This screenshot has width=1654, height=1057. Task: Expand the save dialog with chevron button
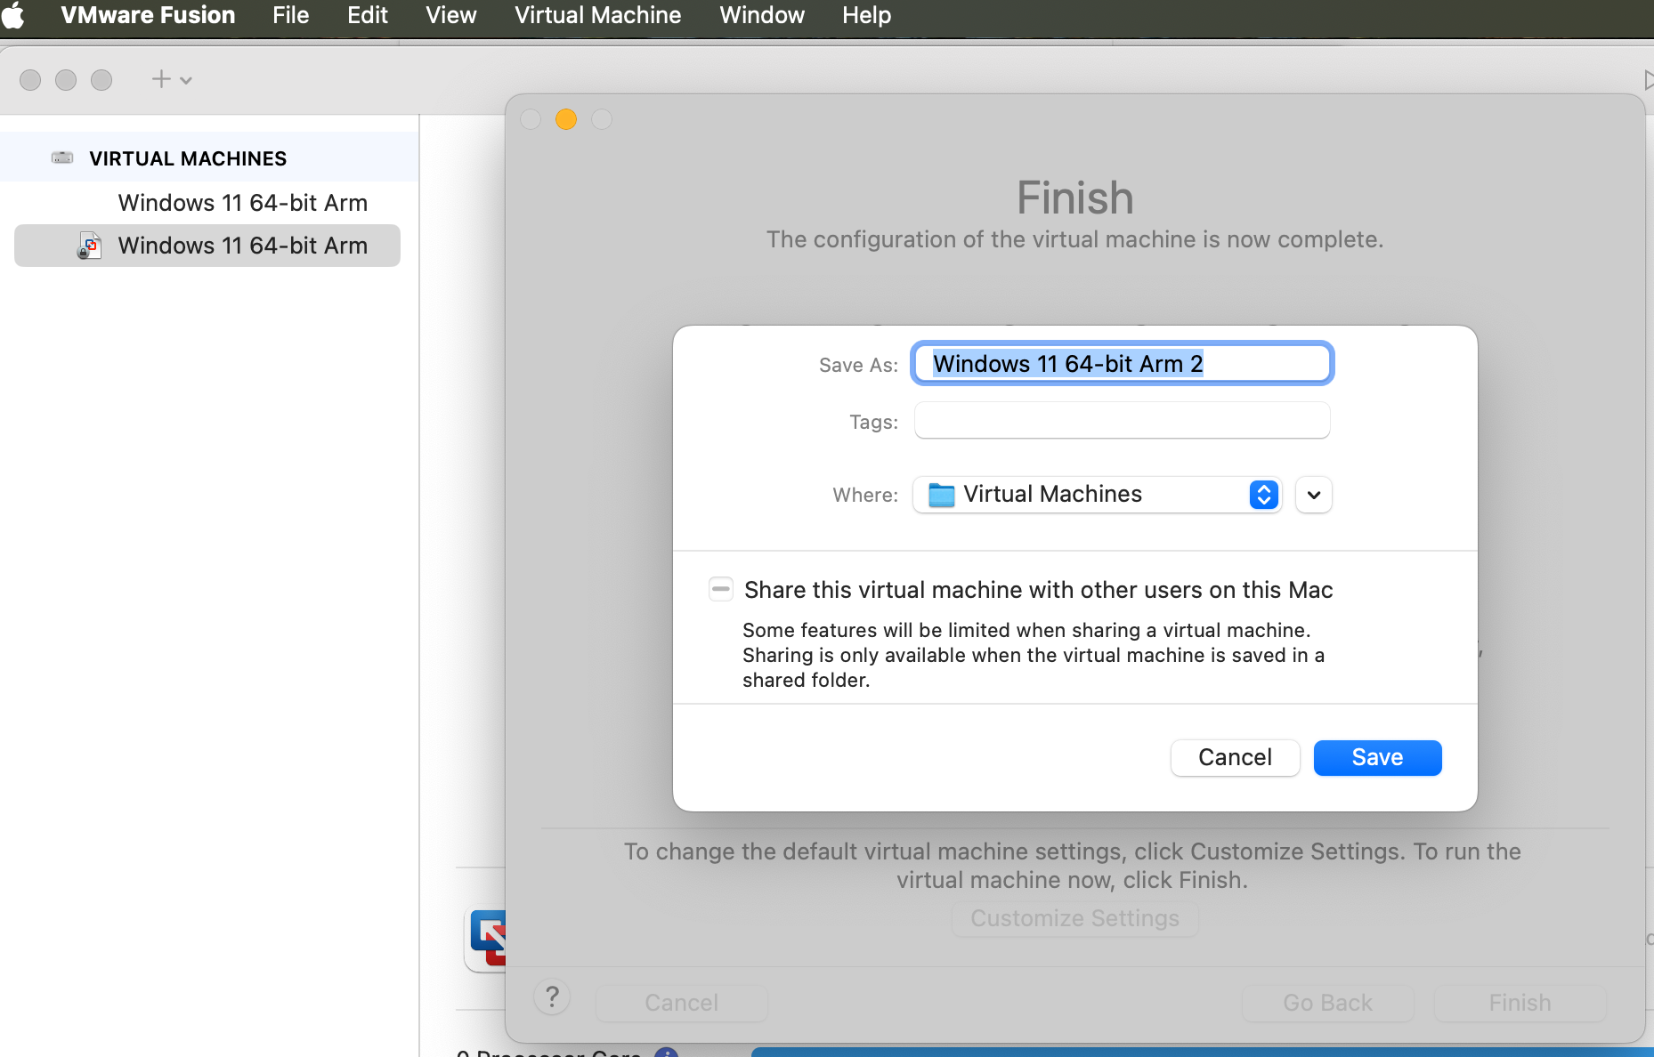point(1313,495)
